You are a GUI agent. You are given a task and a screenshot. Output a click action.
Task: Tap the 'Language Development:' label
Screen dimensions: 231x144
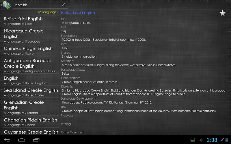pyautogui.click(x=79, y=98)
